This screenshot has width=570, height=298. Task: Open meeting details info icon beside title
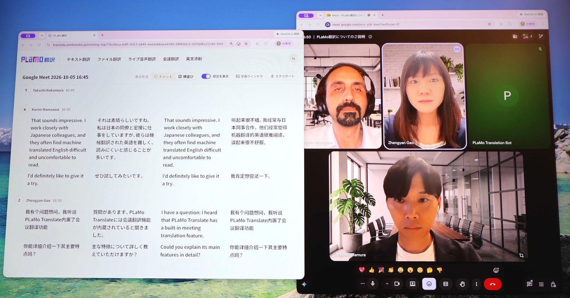coord(370,37)
